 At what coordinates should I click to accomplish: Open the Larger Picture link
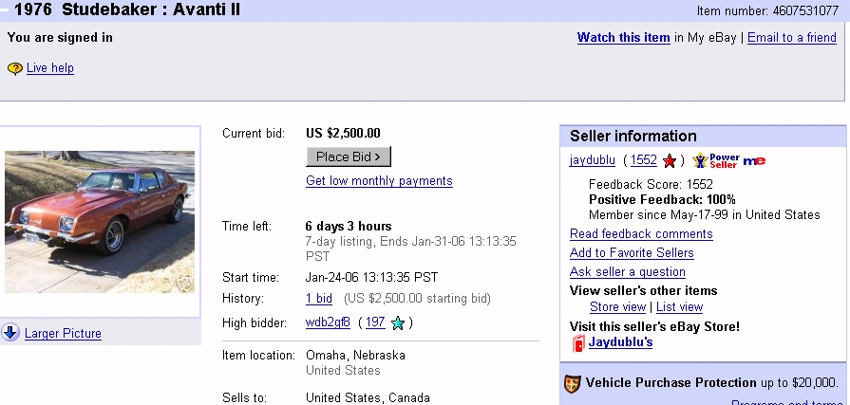click(x=63, y=334)
